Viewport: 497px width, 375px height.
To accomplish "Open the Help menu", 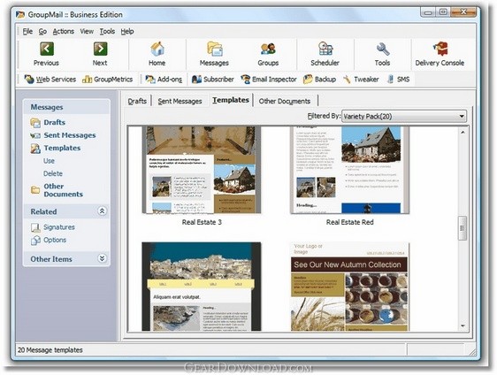I will pos(127,31).
